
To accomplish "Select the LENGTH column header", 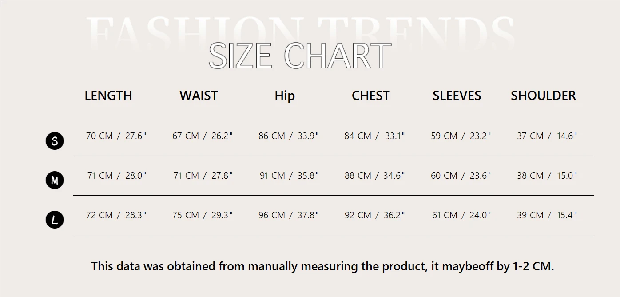I will 108,96.
